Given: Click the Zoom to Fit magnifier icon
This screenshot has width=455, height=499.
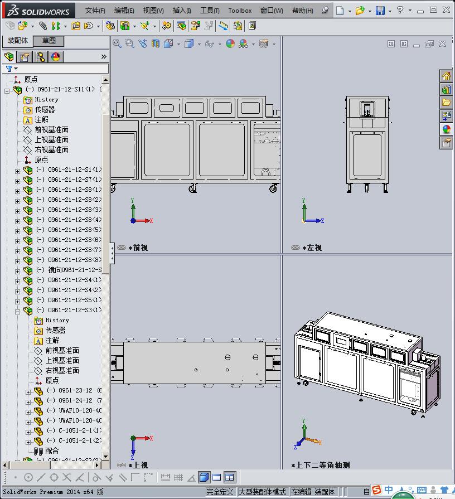Looking at the screenshot, I should tap(117, 43).
